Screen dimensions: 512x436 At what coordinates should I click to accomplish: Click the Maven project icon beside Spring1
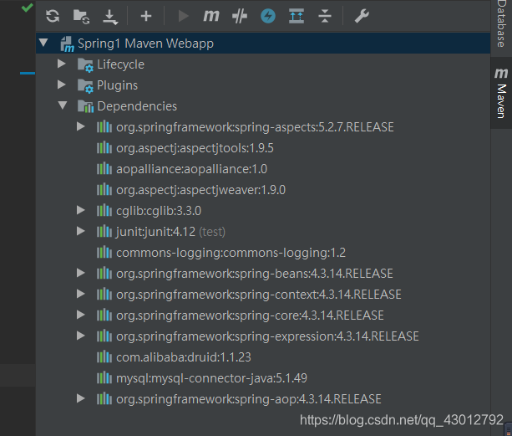click(68, 44)
